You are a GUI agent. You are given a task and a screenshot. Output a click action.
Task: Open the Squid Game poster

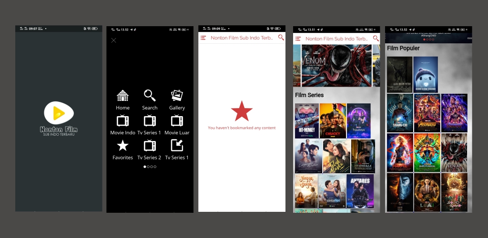coord(454,192)
